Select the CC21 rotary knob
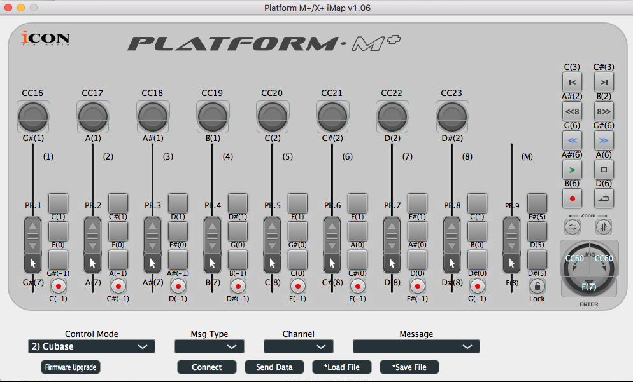 click(x=332, y=117)
